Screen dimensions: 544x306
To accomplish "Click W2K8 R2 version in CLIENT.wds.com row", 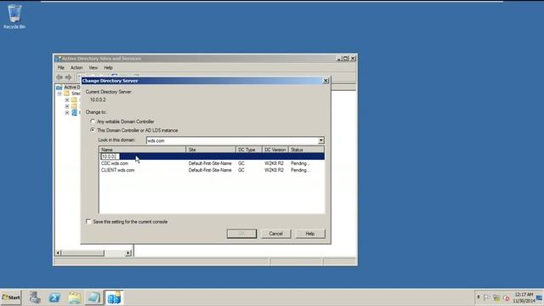I will [x=274, y=170].
